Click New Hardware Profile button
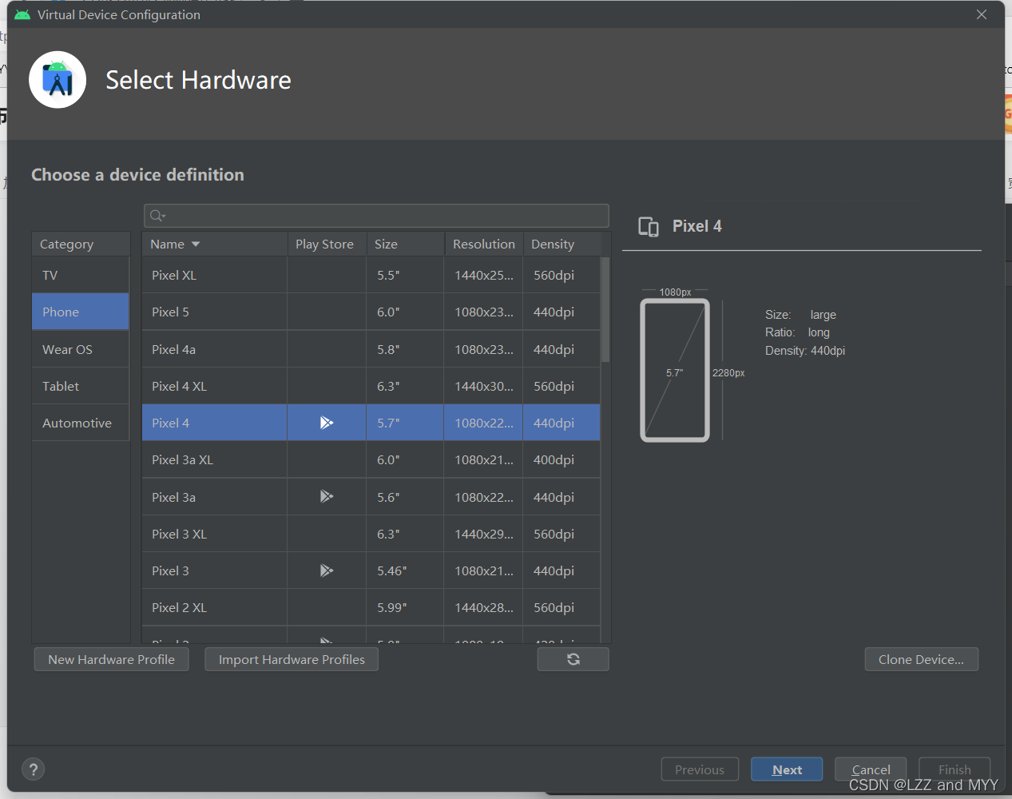Viewport: 1012px width, 799px height. pyautogui.click(x=112, y=659)
